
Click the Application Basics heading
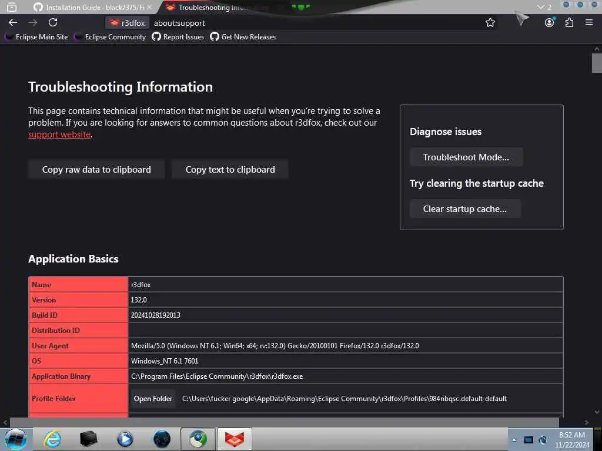73,259
